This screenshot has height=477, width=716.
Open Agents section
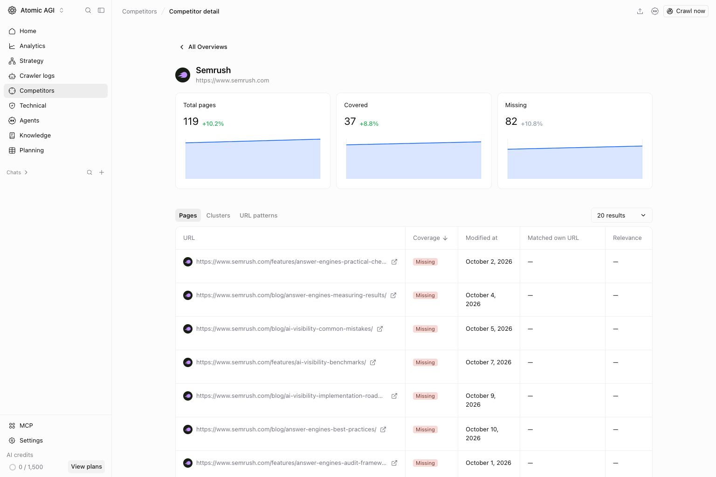tap(55, 121)
